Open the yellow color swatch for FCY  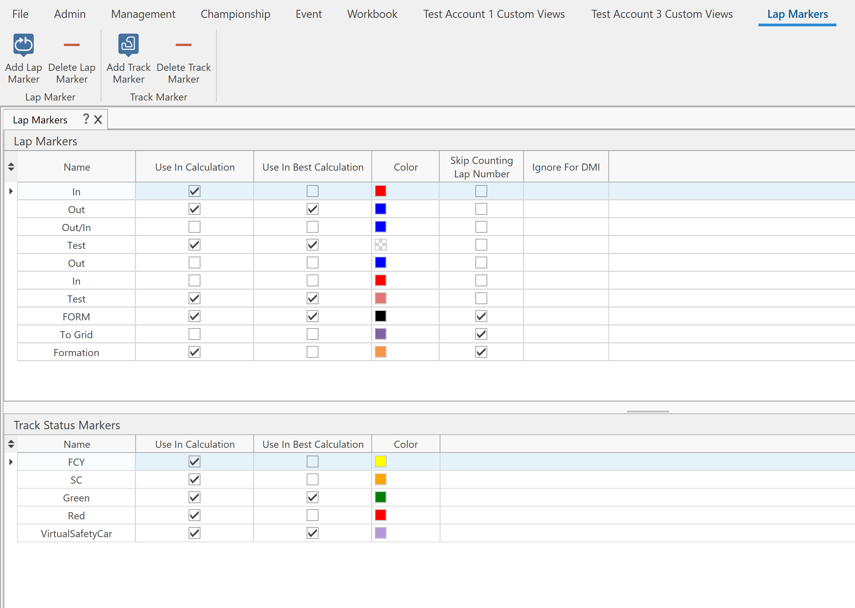coord(381,462)
